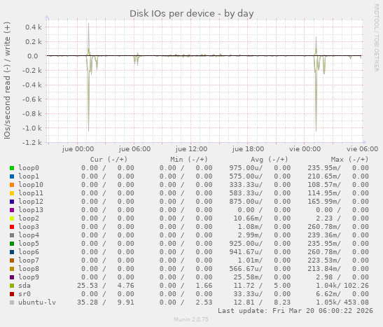This screenshot has width=383, height=327.
Task: Select the 'loop5' legend label
Action: [29, 243]
